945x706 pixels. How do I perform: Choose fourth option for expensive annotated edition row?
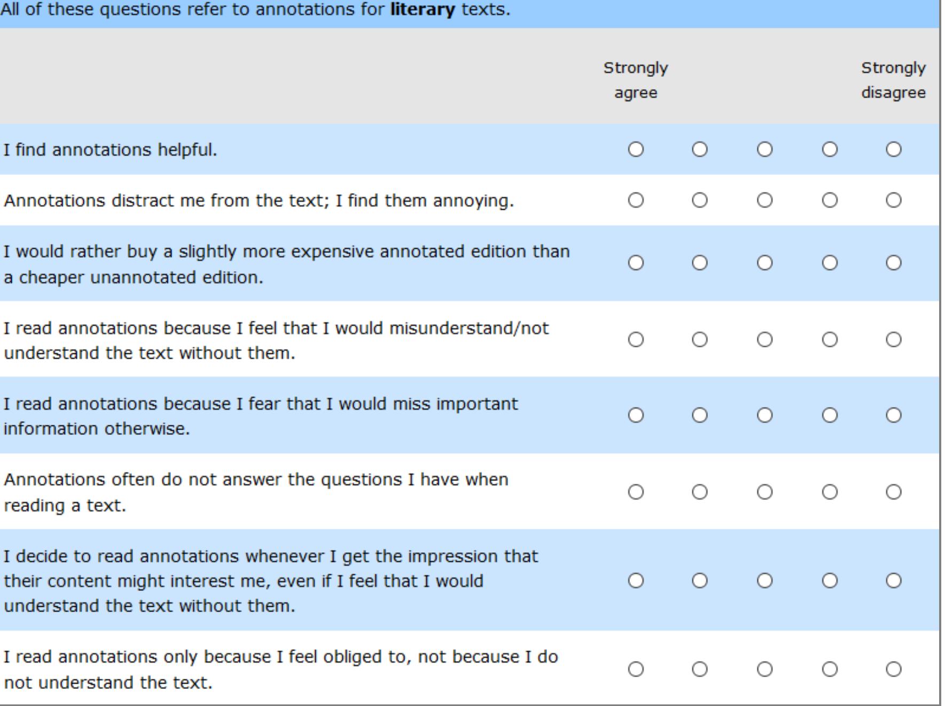[x=830, y=263]
